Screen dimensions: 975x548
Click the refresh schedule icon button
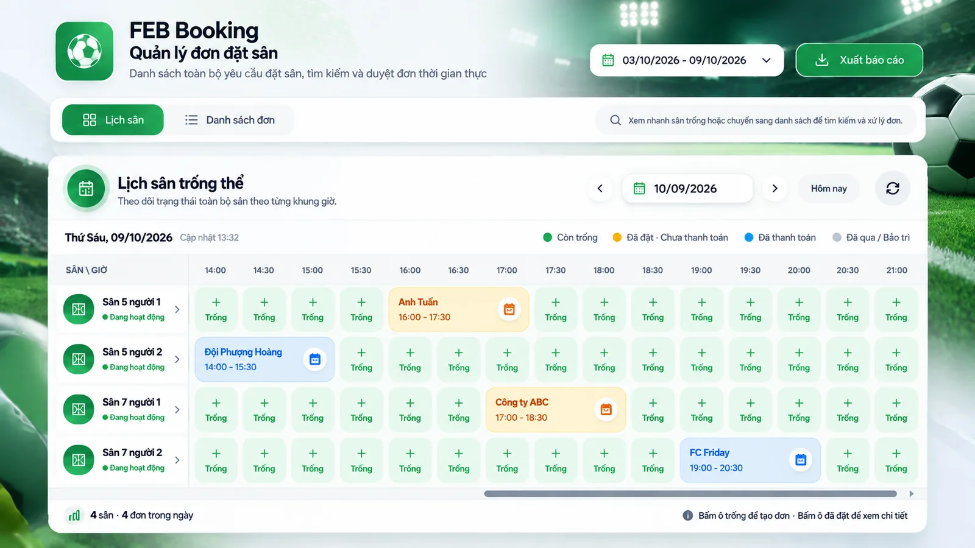[893, 189]
